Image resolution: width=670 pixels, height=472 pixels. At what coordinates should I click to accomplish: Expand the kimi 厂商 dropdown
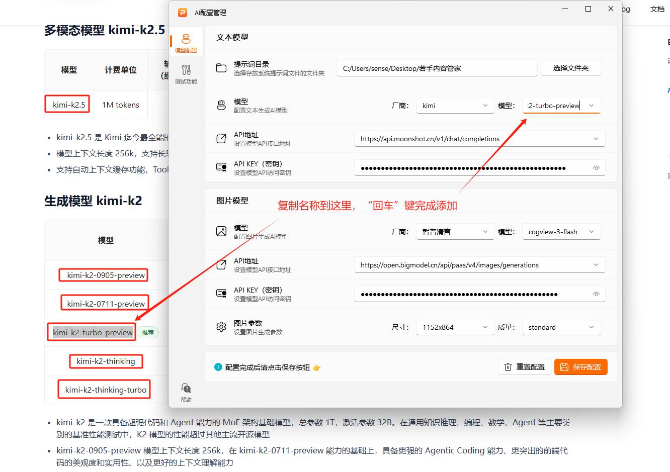(455, 106)
